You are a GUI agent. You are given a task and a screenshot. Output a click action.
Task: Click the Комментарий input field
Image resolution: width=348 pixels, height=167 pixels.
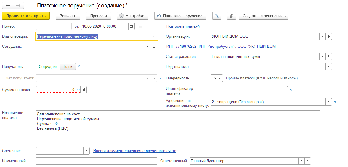click(97, 161)
